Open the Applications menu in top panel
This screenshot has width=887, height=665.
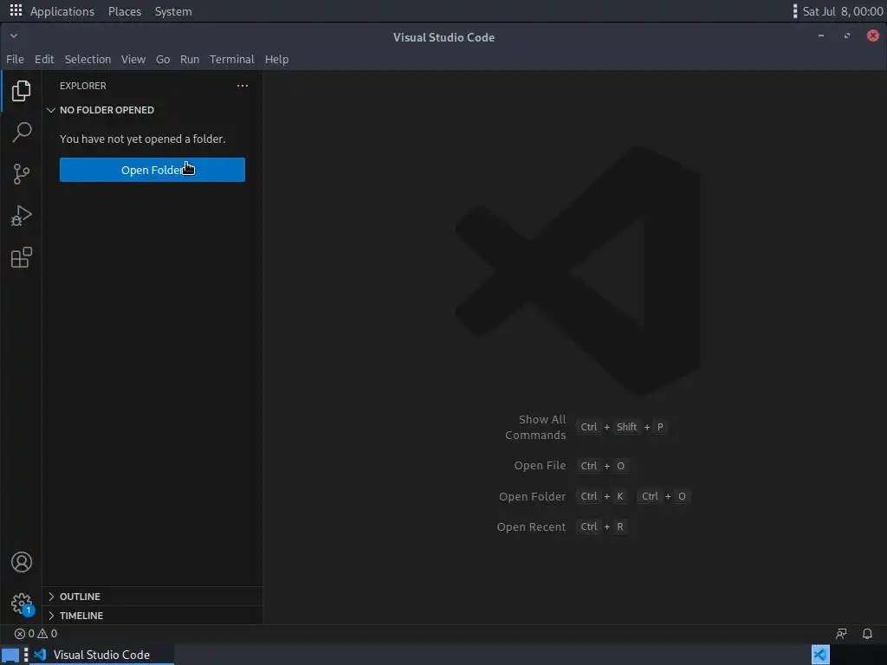pyautogui.click(x=62, y=11)
